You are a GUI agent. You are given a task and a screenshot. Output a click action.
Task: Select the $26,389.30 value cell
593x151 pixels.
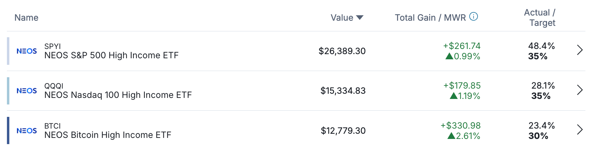[342, 51]
